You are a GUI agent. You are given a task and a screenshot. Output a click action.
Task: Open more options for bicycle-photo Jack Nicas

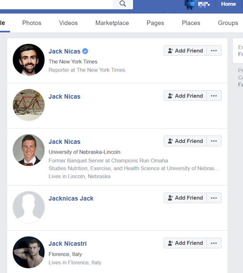(x=214, y=96)
